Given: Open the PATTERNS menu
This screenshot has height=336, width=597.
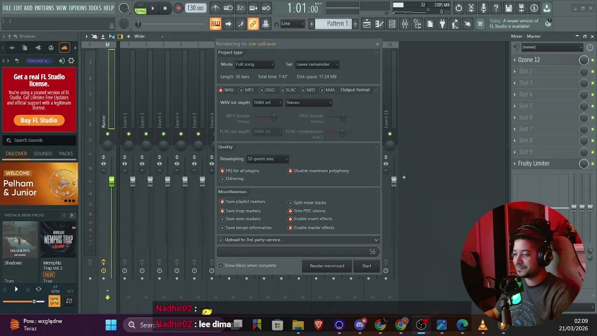Looking at the screenshot, I should tap(44, 8).
